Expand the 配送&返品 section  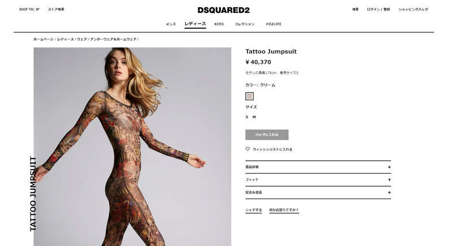coord(318,192)
